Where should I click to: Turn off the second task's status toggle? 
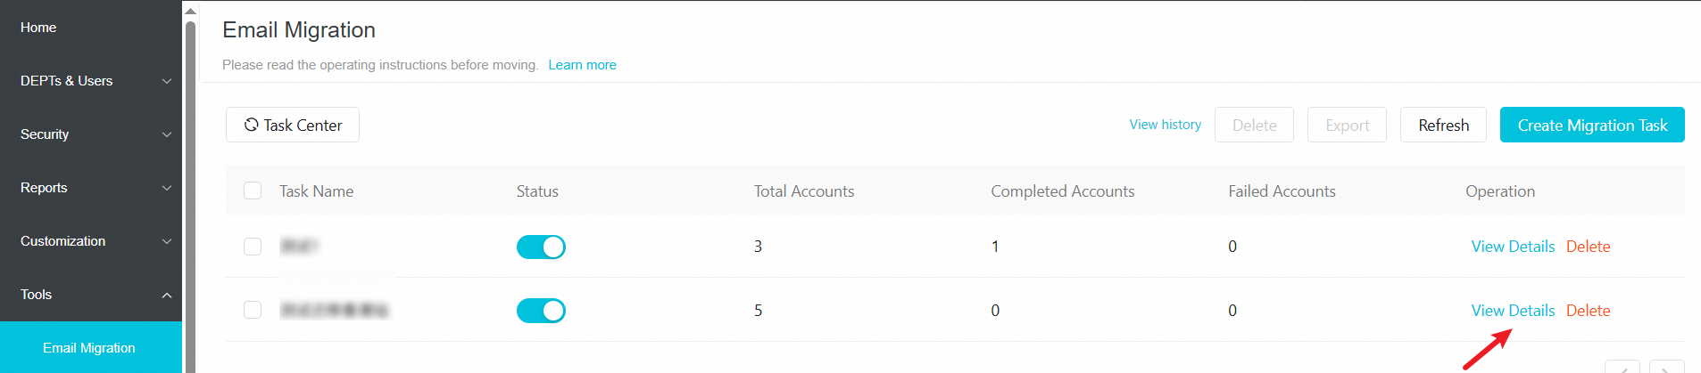pyautogui.click(x=541, y=311)
